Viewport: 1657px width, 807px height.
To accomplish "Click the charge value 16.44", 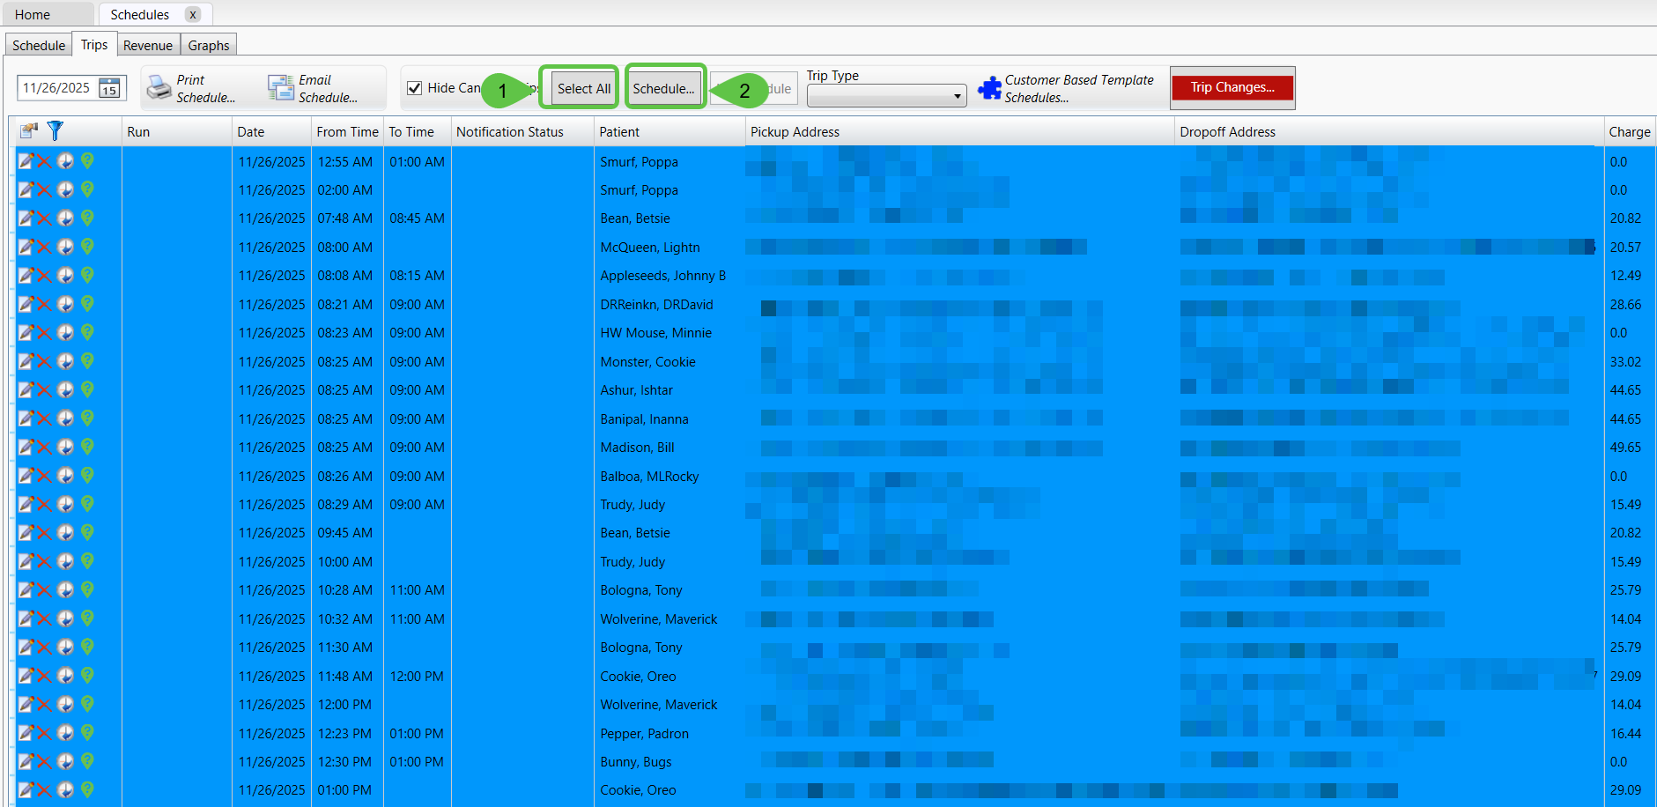I will pyautogui.click(x=1625, y=733).
